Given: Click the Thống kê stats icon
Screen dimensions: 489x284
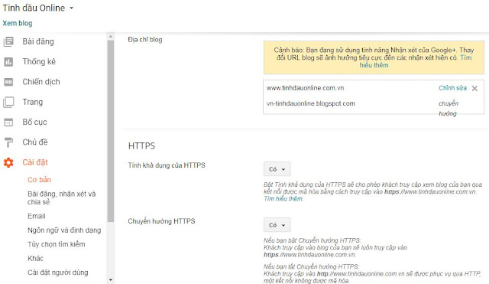Looking at the screenshot, I should click(x=8, y=62).
